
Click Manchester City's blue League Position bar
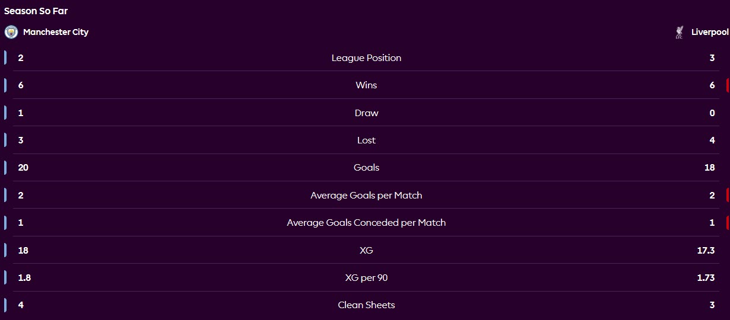pyautogui.click(x=5, y=58)
